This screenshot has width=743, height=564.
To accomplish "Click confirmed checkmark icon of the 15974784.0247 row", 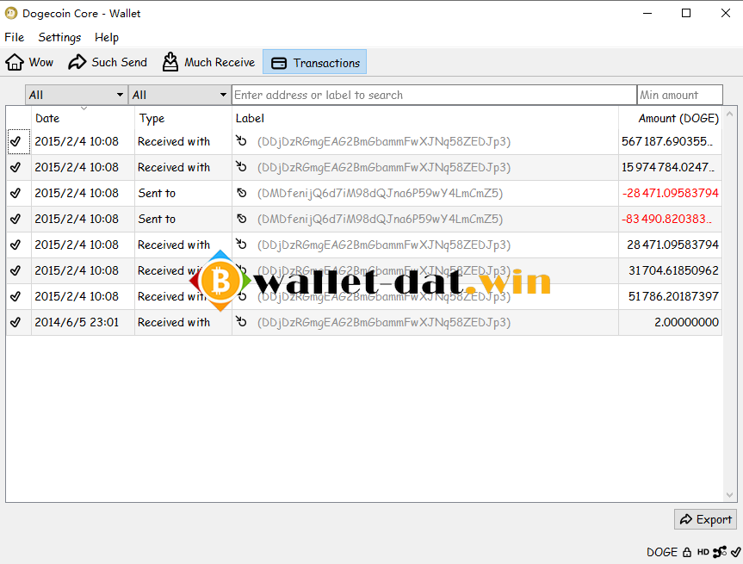I will click(x=15, y=167).
